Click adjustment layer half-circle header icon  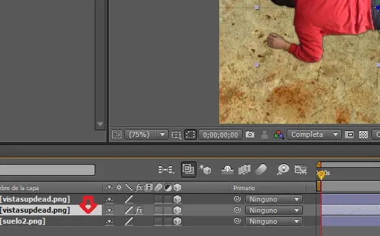(168, 187)
